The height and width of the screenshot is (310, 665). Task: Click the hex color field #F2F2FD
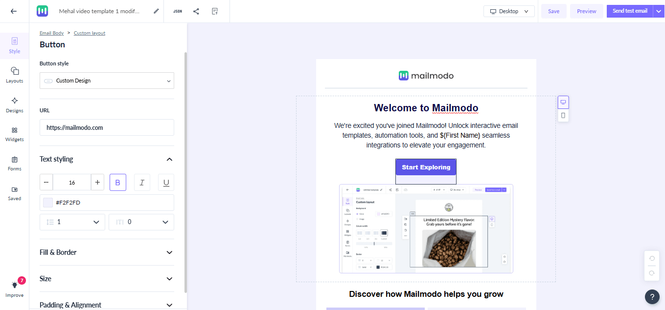[107, 203]
